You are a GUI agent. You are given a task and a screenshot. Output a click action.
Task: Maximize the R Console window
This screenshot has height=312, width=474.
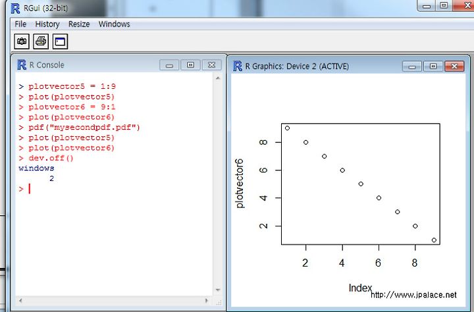(190, 65)
